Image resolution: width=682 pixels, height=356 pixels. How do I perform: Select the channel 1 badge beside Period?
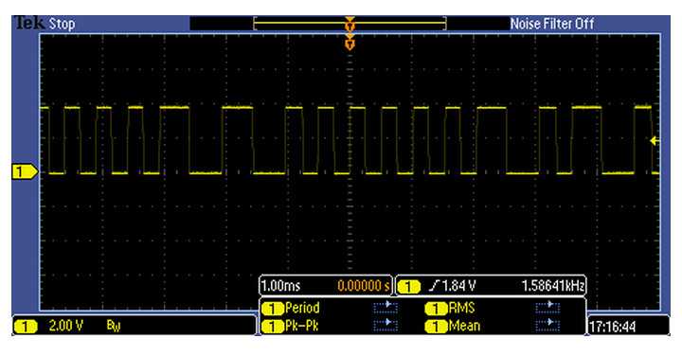(x=272, y=309)
